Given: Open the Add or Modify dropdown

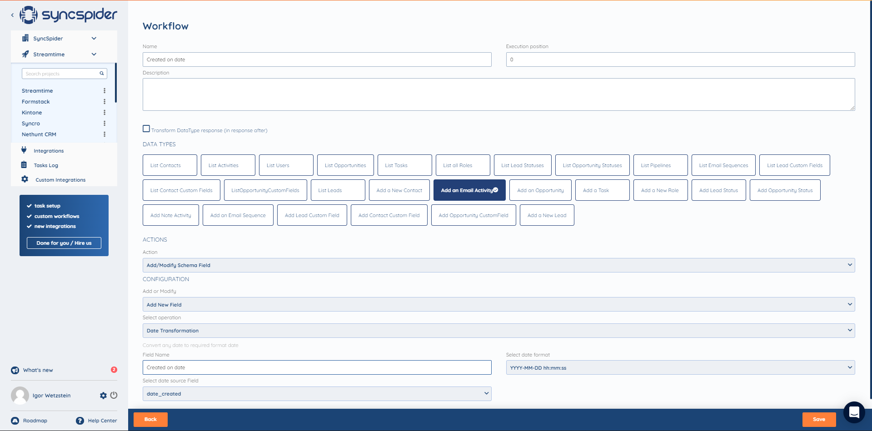Looking at the screenshot, I should coord(498,304).
